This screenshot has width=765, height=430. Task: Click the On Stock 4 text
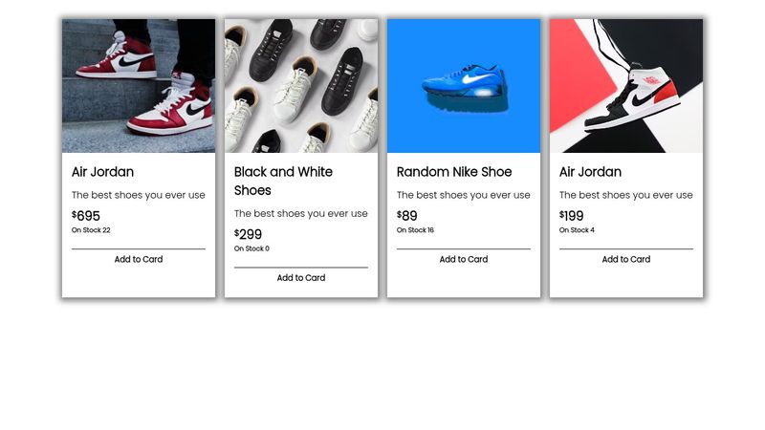click(x=577, y=230)
